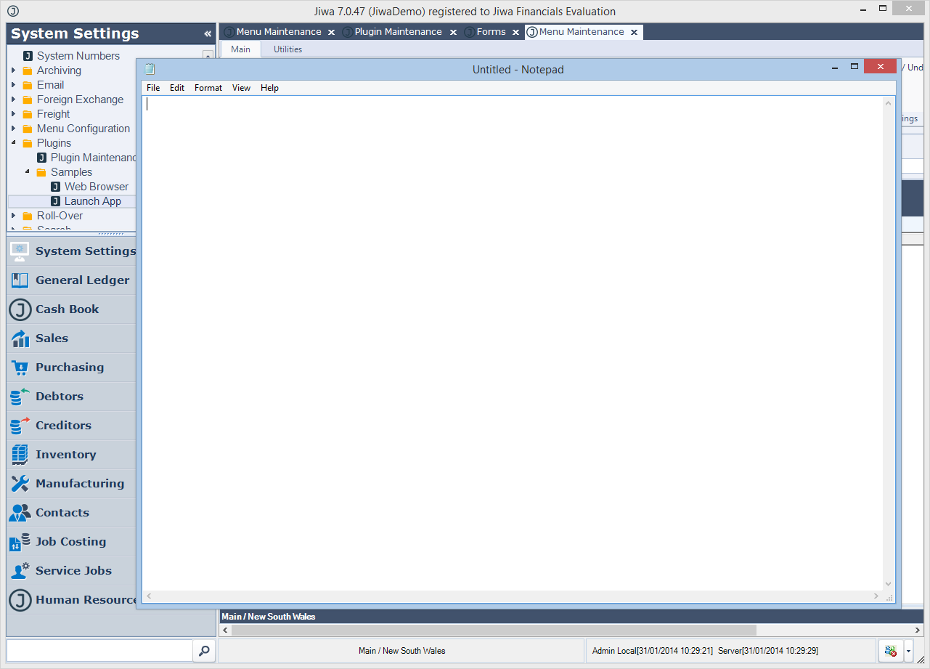The width and height of the screenshot is (930, 669).
Task: Open the Notepad Format menu
Action: tap(208, 88)
